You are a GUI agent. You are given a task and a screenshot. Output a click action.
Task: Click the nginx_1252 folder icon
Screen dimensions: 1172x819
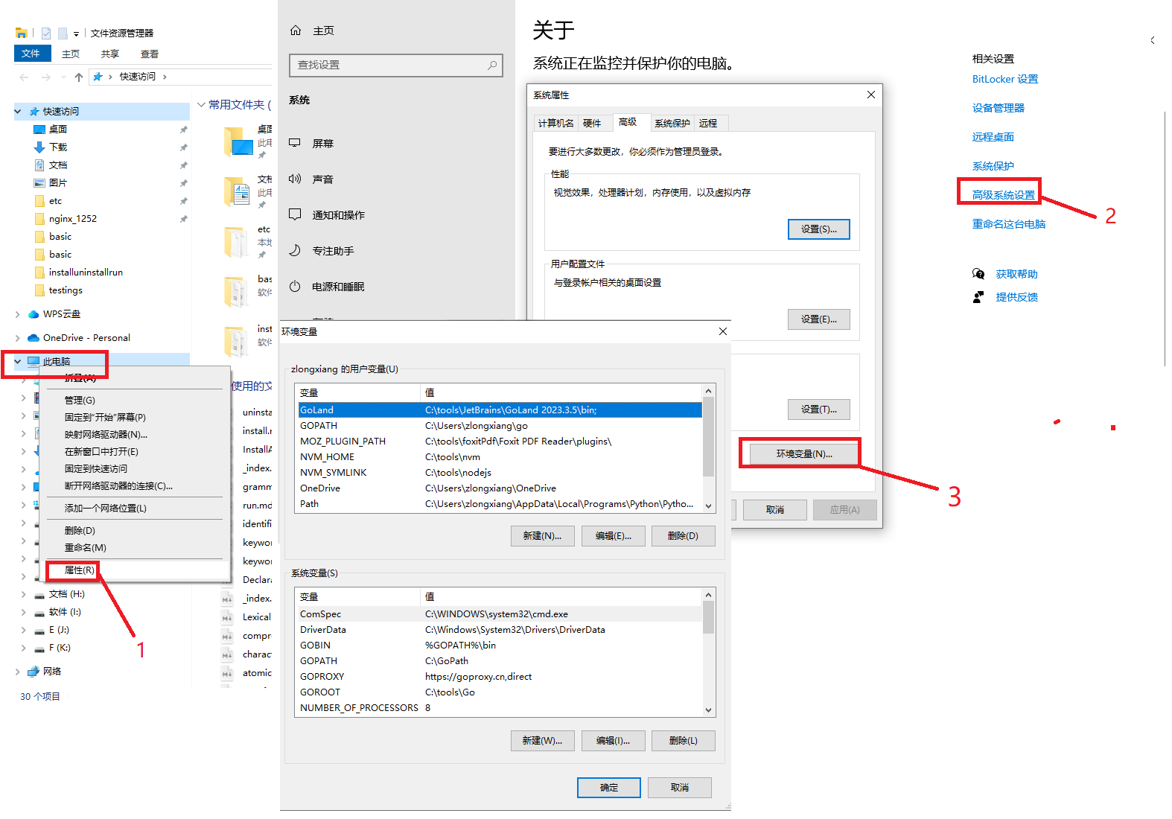coord(39,219)
